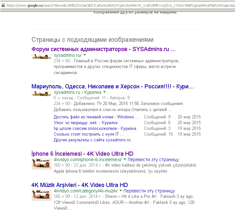The height and width of the screenshot is (216, 235).
Task: Click 'Сообщений: 9' count text
Action: click(157, 117)
